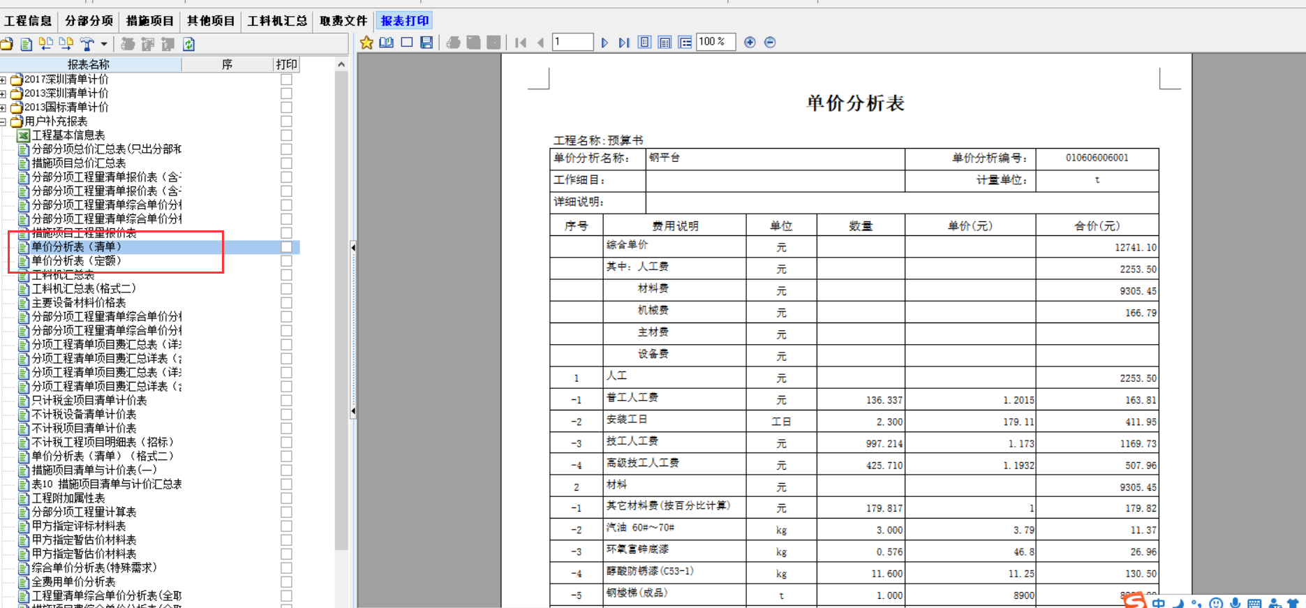Viewport: 1306px width, 608px height.
Task: Collapse the 用户补充报表 folder
Action: (x=3, y=121)
